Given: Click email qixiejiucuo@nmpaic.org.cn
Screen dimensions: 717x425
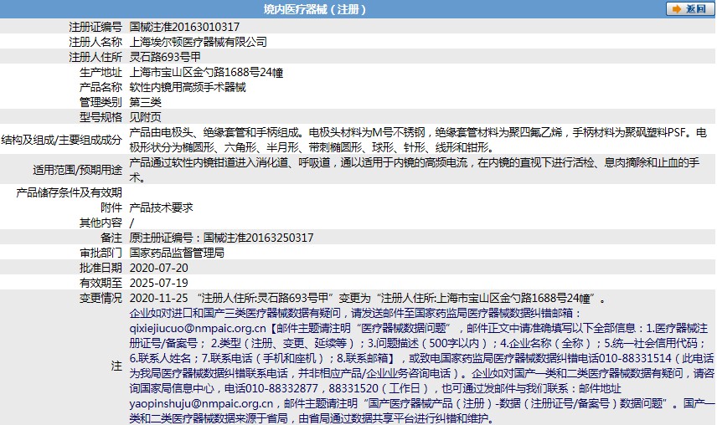Looking at the screenshot, I should (x=198, y=328).
